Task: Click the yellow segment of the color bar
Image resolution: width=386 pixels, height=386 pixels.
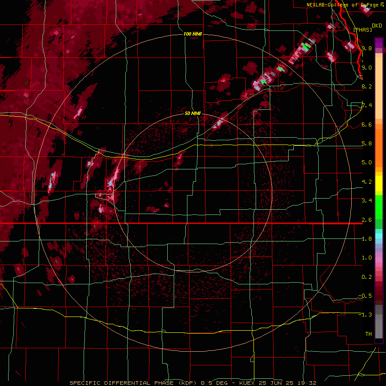Action: 379,184
